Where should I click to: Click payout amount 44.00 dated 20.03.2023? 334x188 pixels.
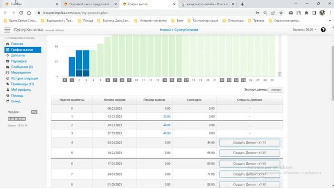[x=167, y=125]
